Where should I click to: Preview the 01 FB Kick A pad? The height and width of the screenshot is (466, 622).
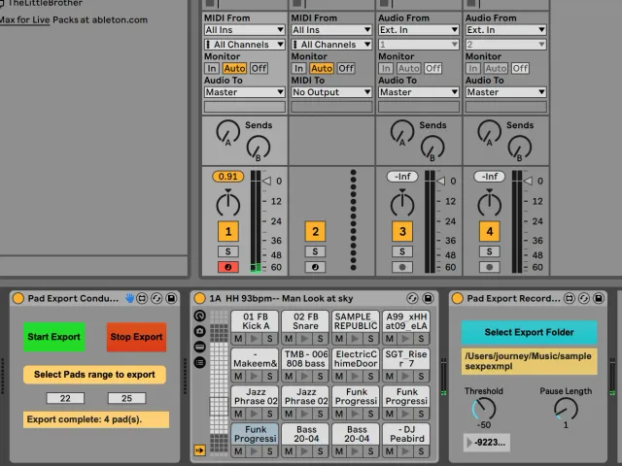[255, 339]
